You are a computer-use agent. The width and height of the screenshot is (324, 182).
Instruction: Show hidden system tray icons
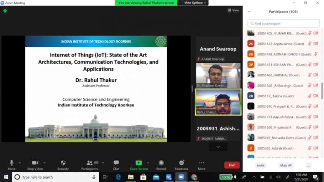(x=254, y=177)
